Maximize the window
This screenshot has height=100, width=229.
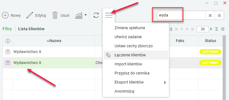216,3
